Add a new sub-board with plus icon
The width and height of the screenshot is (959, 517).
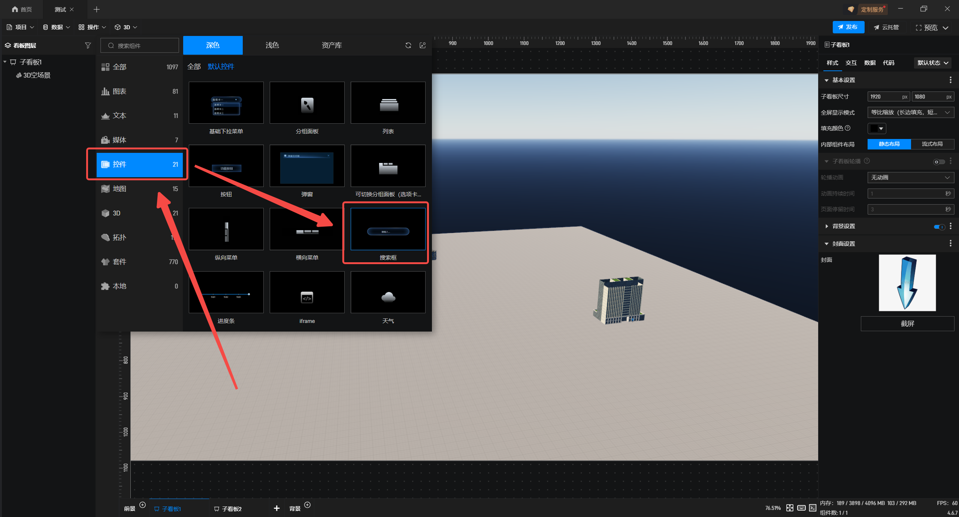pyautogui.click(x=276, y=508)
